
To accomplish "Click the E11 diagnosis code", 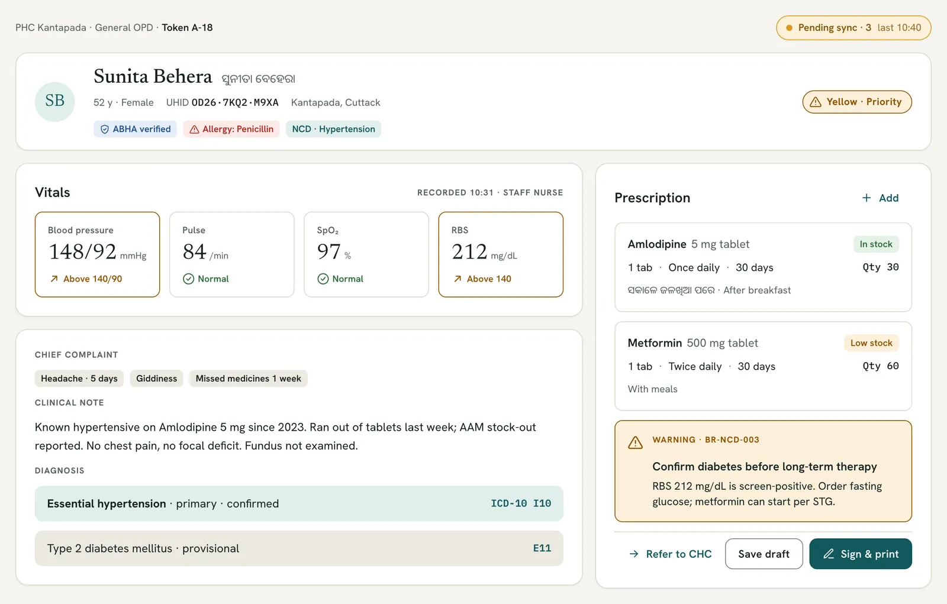I will 542,548.
